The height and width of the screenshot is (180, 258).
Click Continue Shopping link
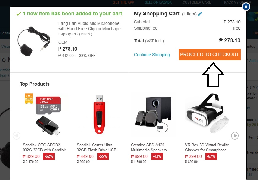(x=152, y=55)
